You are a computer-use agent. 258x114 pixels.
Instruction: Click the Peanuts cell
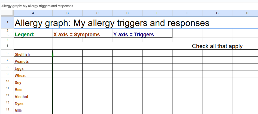22,61
